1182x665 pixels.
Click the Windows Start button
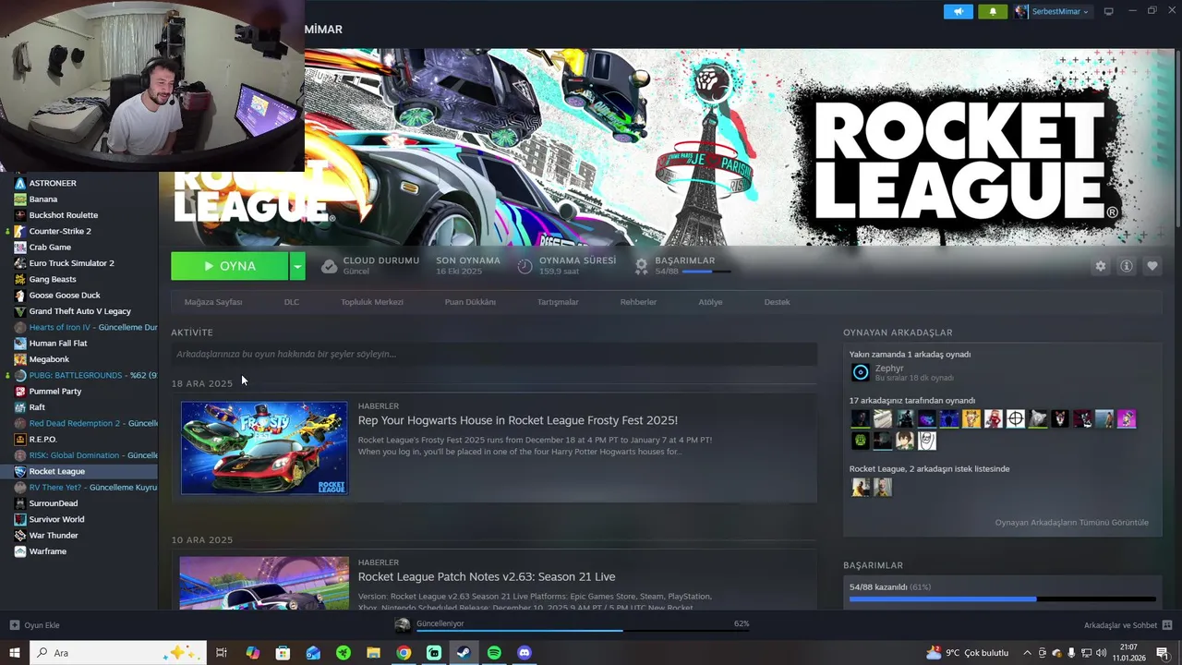coord(14,653)
